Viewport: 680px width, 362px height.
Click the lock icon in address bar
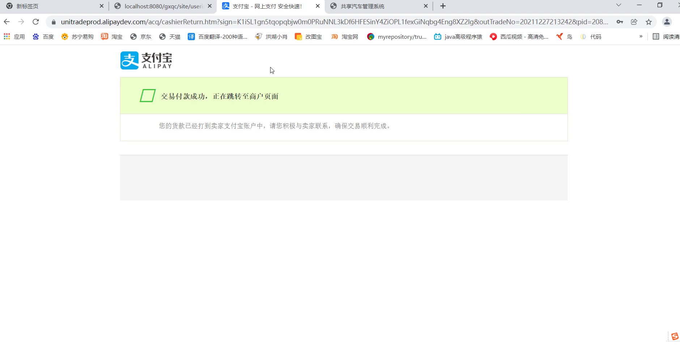[x=54, y=22]
